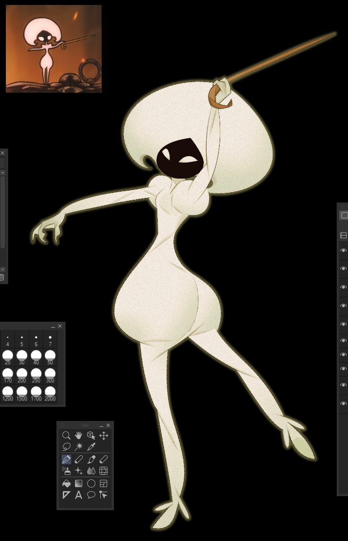Select the highlighted Pen nib tool
The height and width of the screenshot is (541, 348).
[x=66, y=459]
